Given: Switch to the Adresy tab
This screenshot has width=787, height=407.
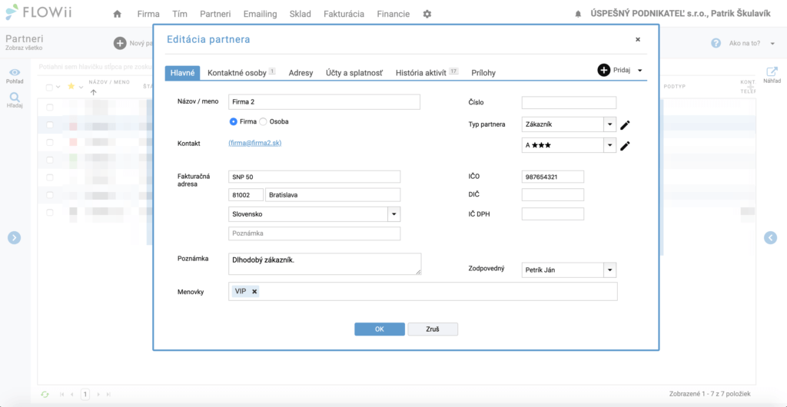Looking at the screenshot, I should coord(301,73).
